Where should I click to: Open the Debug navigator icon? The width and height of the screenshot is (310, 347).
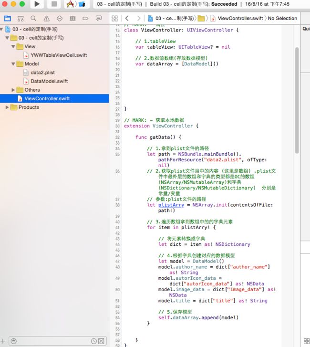tap(72, 18)
